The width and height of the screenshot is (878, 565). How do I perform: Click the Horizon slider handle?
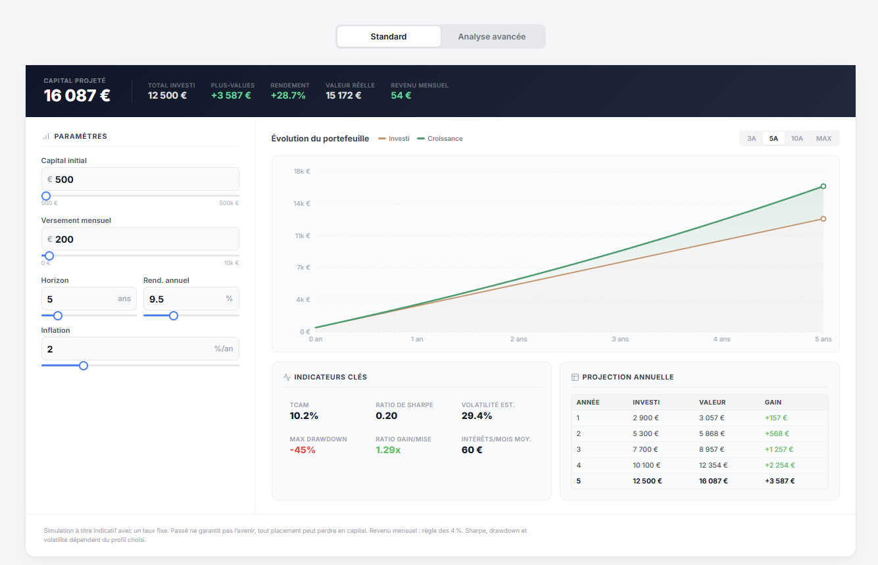(x=57, y=315)
